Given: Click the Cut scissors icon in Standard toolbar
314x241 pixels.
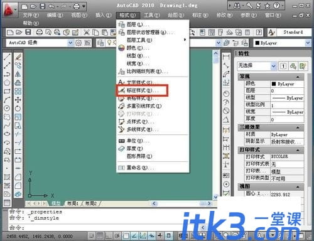Looking at the screenshot, I should [86, 33].
